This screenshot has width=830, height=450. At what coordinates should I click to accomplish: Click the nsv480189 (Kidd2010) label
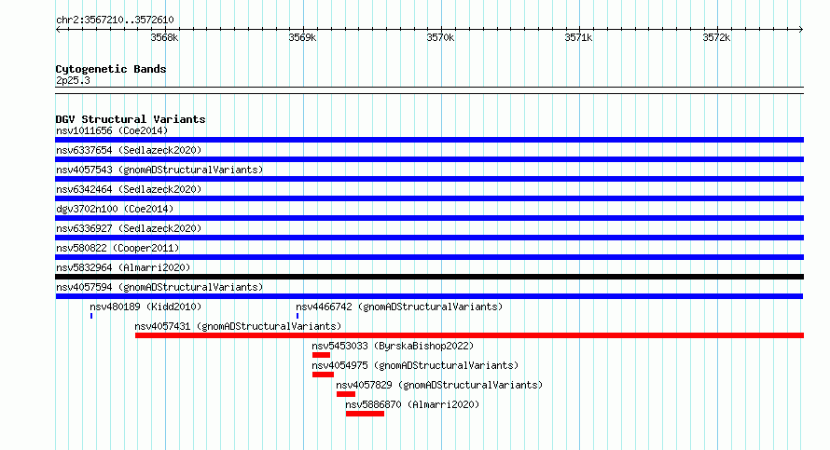(145, 307)
